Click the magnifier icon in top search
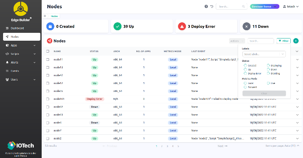Image resolution: width=303 pixels, height=158 pixels. 243,7
